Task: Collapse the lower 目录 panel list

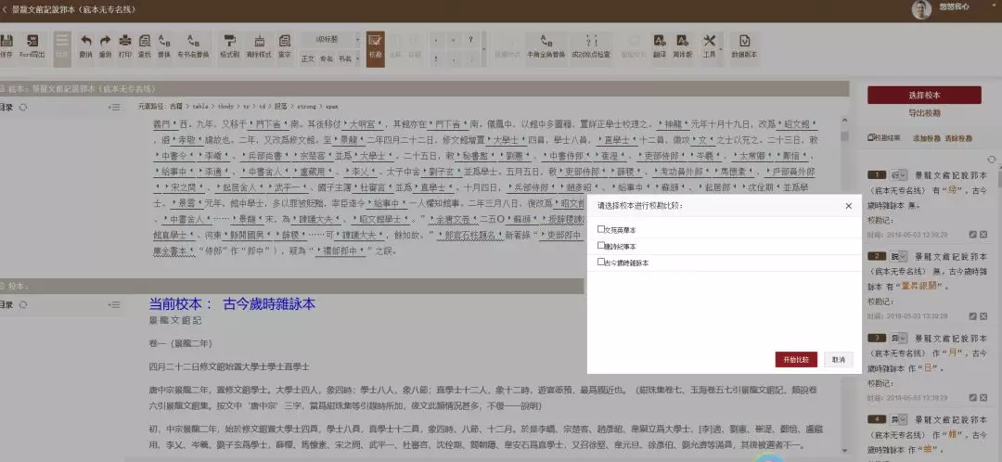Action: [115, 305]
